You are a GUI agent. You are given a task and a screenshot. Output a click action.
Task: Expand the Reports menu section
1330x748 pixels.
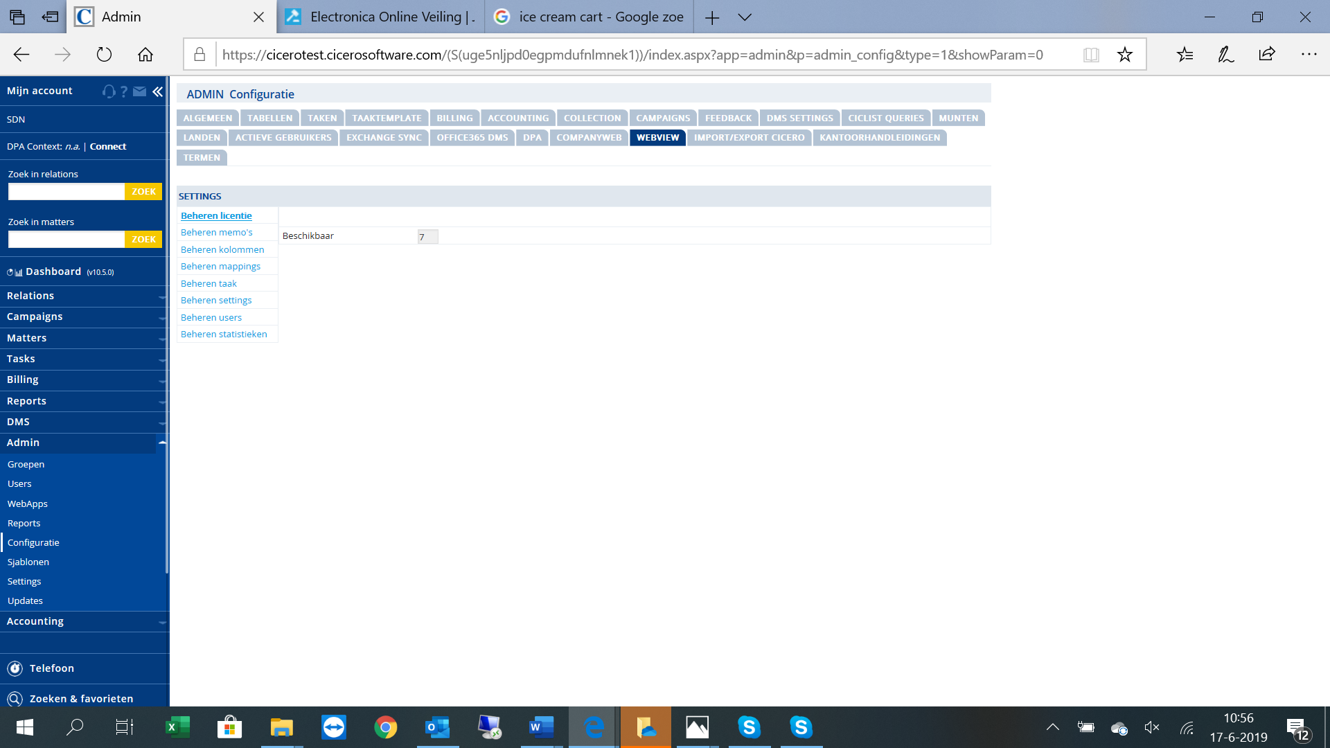click(83, 401)
